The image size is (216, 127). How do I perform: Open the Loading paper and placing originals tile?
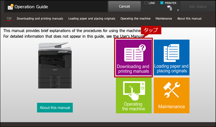172,58
